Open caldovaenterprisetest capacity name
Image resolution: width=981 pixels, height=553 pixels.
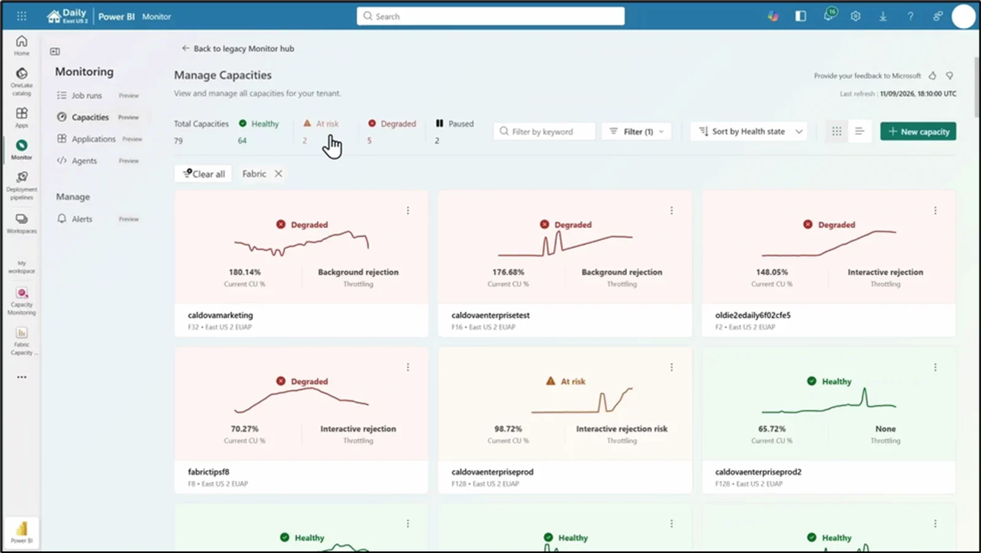(x=490, y=315)
